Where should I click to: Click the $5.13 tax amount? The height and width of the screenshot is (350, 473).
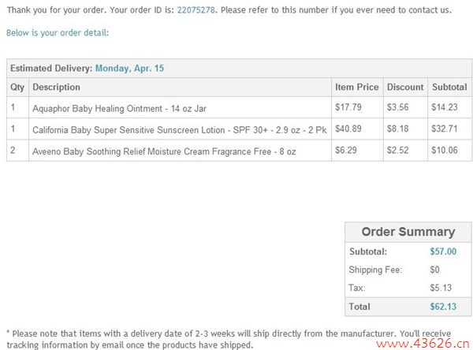click(x=439, y=288)
